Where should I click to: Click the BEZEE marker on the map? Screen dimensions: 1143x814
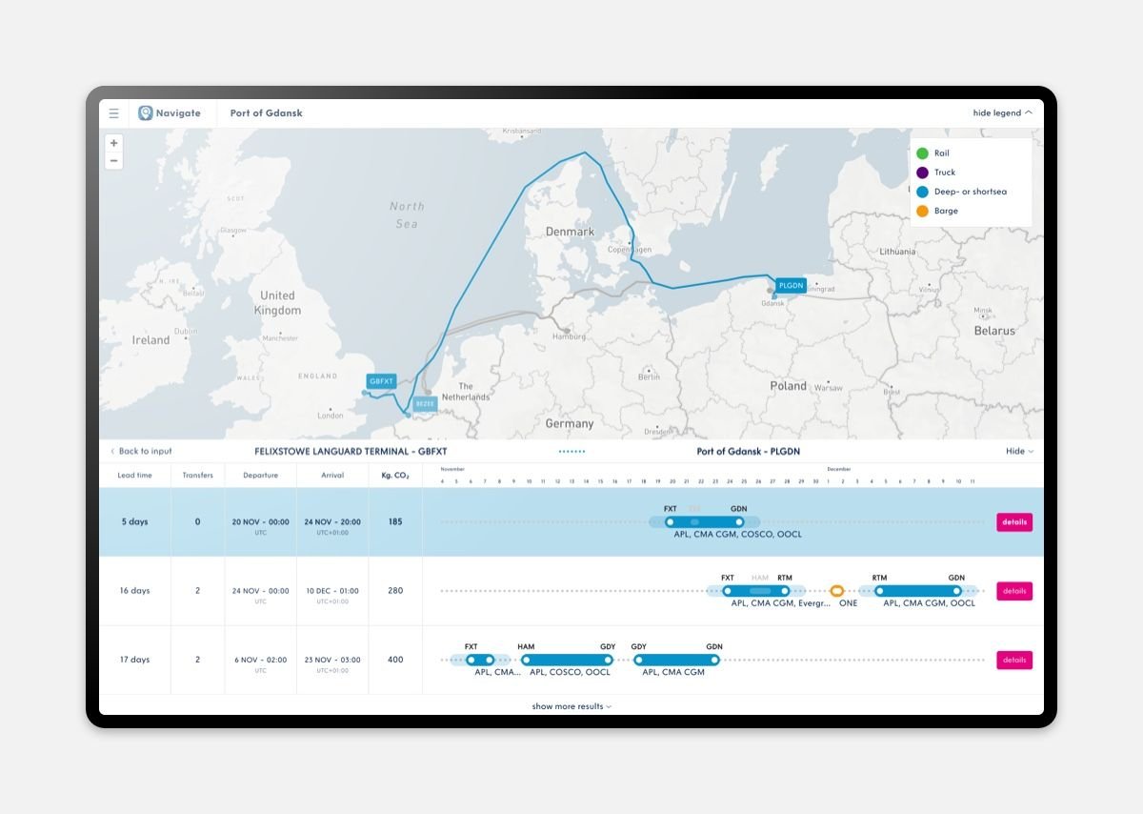[x=424, y=403]
